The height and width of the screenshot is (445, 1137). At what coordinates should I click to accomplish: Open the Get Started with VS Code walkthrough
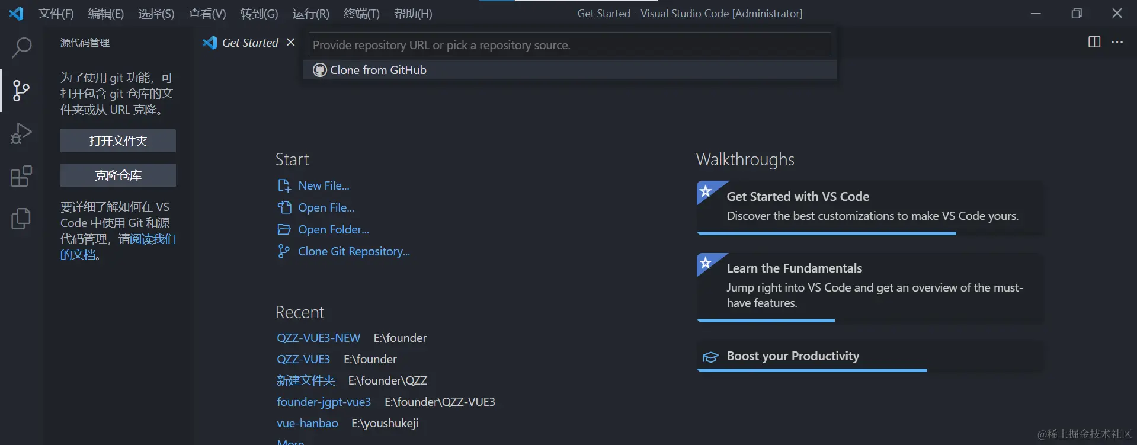(870, 207)
